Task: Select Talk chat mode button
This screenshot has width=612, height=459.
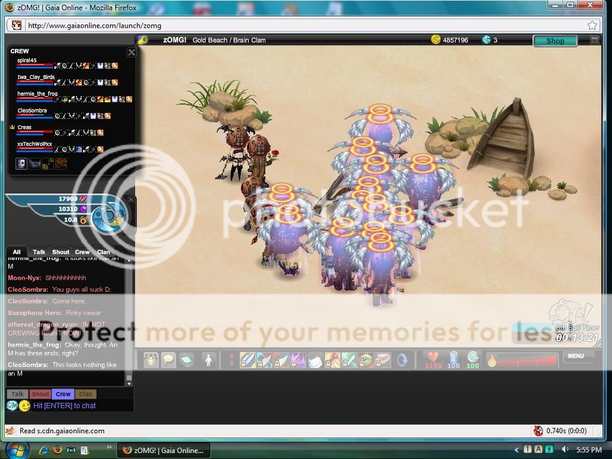Action: (17, 394)
